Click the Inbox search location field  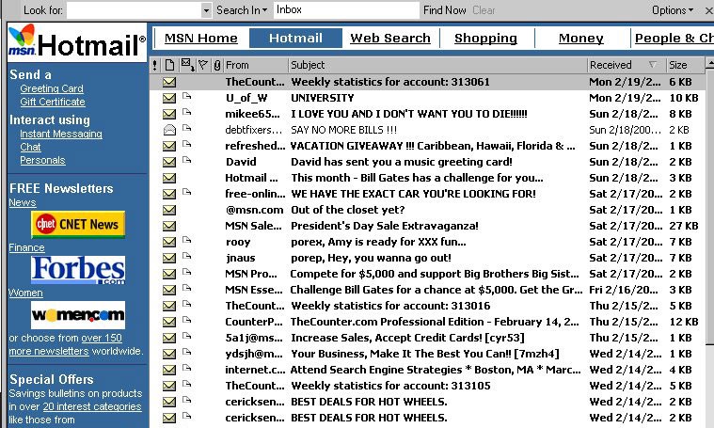point(346,10)
